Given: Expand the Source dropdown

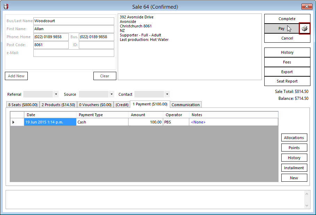Looking at the screenshot, I should click(x=111, y=94).
